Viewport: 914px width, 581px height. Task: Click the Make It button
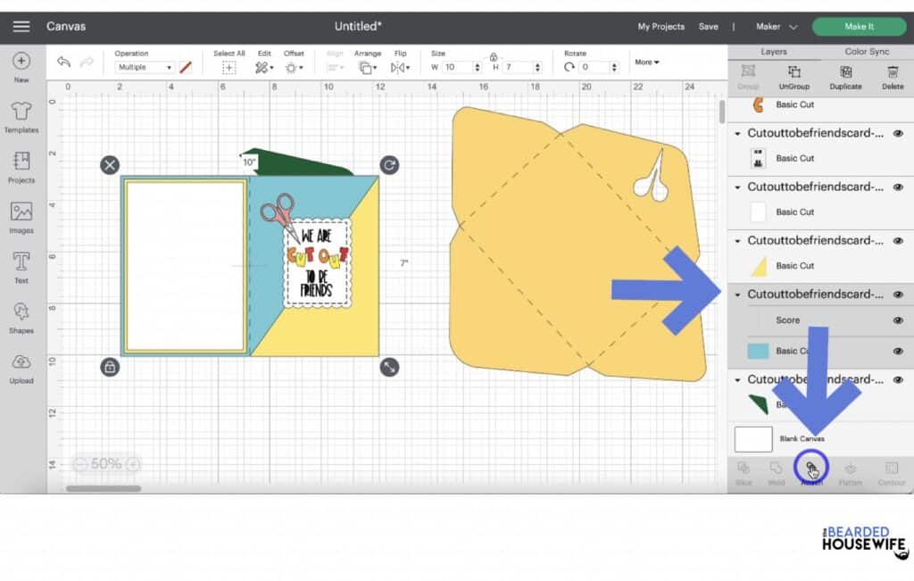tap(859, 27)
